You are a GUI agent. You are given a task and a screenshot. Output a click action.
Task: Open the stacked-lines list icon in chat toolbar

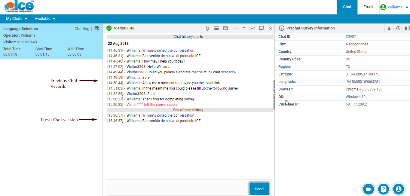pos(216,28)
